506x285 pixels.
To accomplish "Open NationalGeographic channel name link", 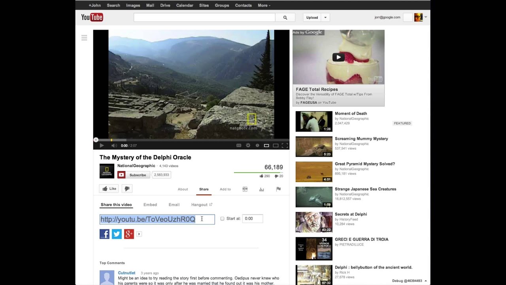I will pos(136,166).
